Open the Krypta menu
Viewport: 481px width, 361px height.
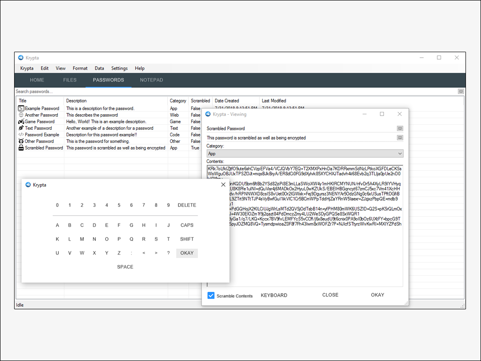pyautogui.click(x=27, y=68)
